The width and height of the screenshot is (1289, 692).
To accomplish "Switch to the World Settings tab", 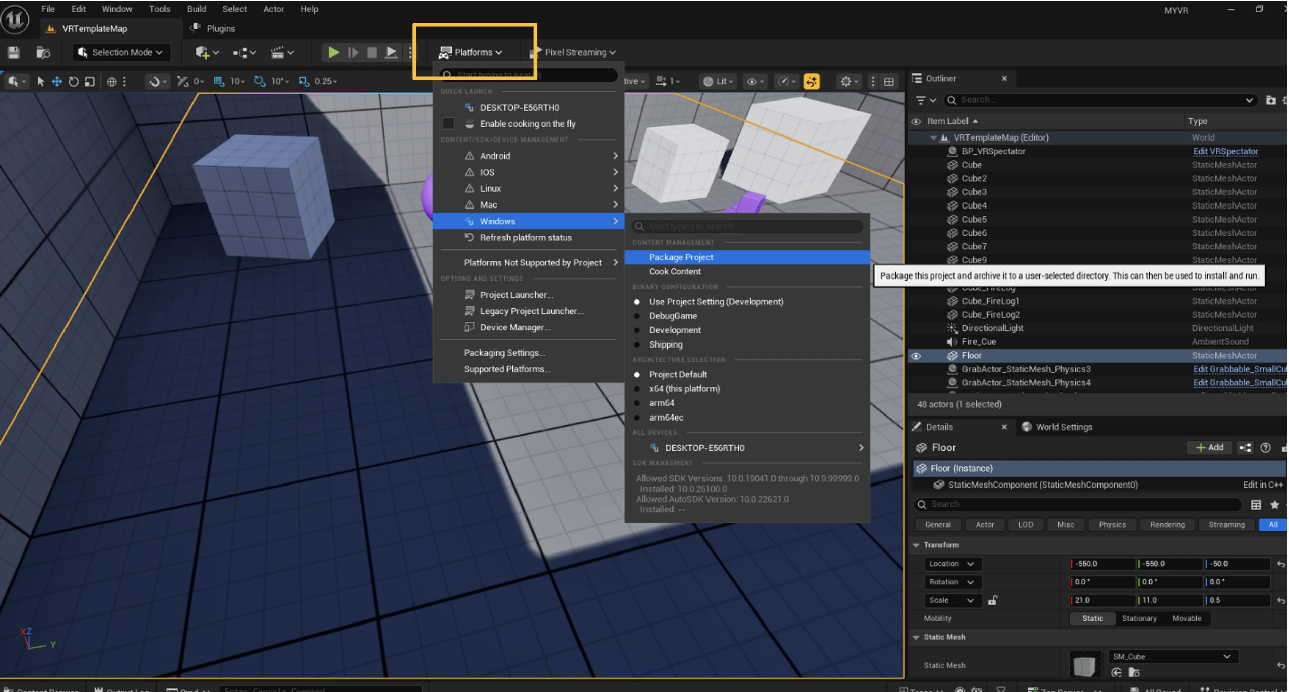I will [1057, 427].
